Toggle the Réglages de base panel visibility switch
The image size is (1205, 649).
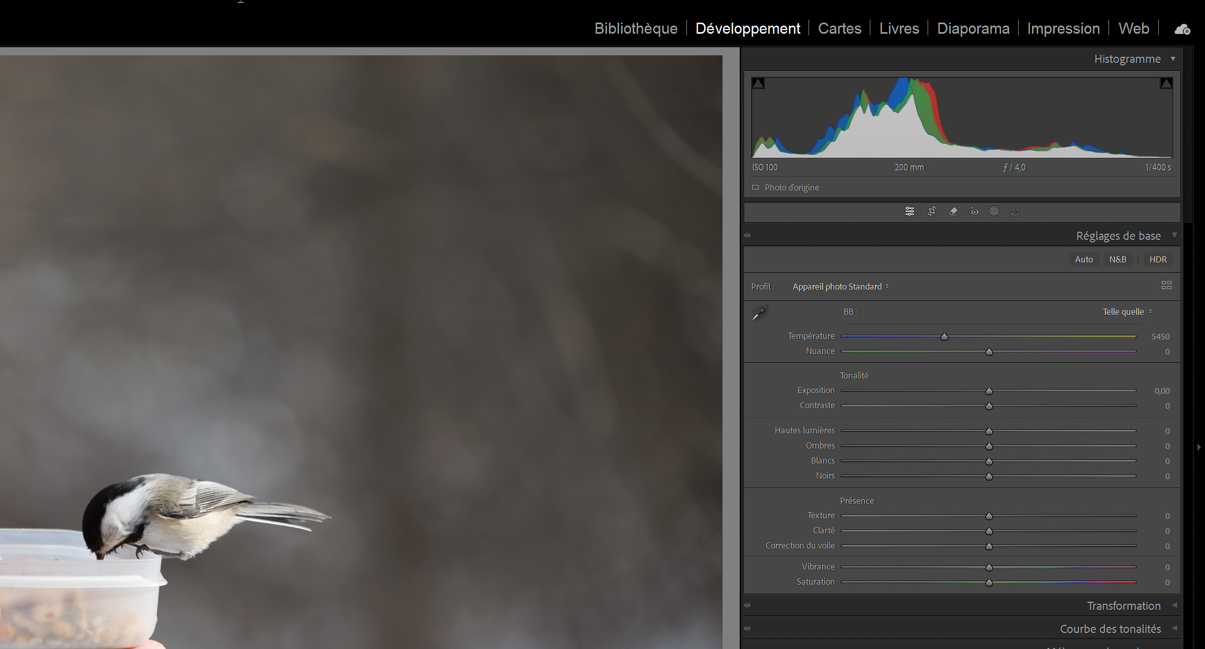[x=747, y=235]
